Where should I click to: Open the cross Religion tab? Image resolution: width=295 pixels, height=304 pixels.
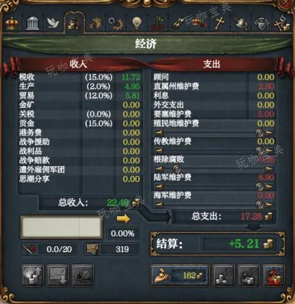[220, 23]
